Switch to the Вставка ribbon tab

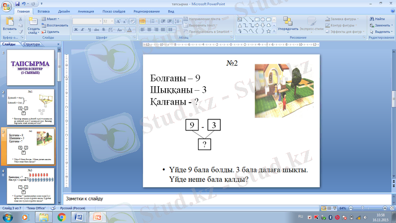[43, 10]
